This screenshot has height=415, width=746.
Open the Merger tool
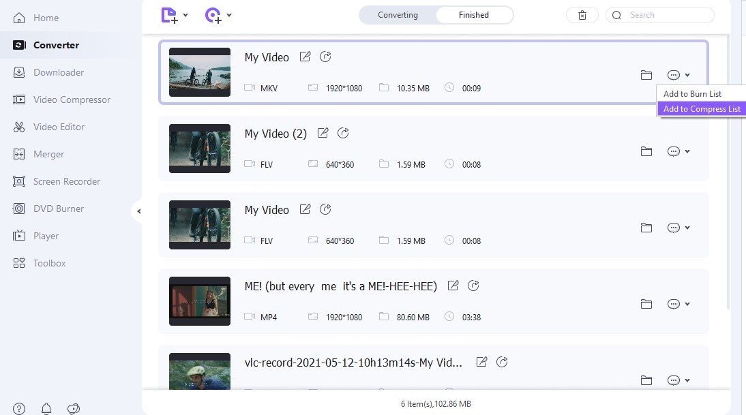pyautogui.click(x=38, y=154)
